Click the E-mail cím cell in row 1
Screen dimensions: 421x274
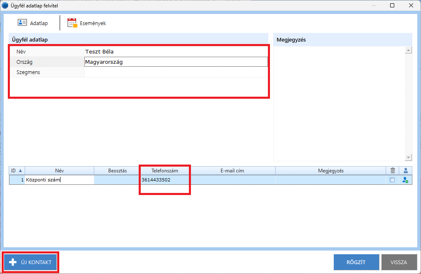(x=233, y=180)
